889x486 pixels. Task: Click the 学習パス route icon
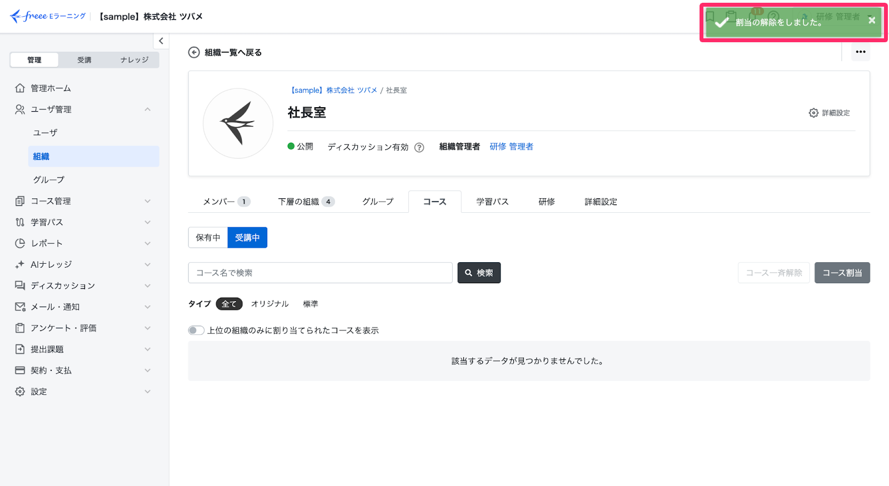pyautogui.click(x=20, y=222)
